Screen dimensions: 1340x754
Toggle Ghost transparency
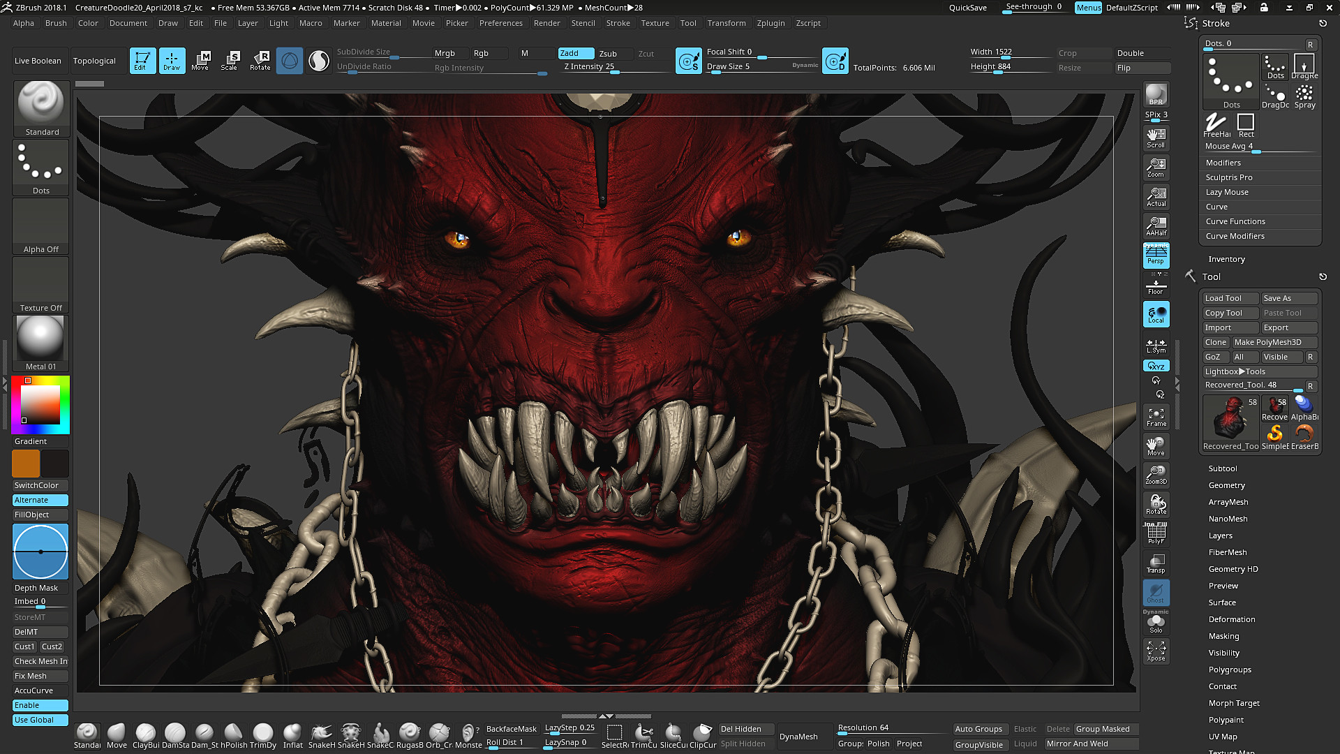tap(1156, 593)
